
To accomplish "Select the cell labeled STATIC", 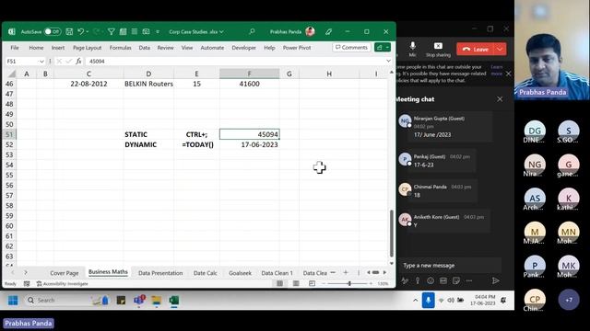I will click(148, 134).
